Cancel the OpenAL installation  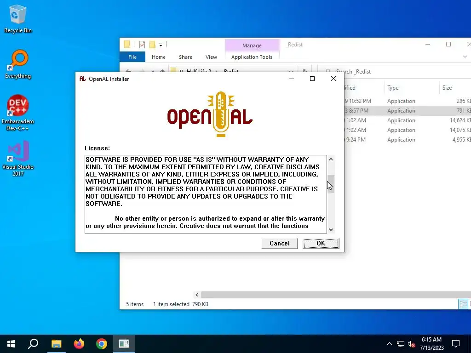(x=279, y=243)
